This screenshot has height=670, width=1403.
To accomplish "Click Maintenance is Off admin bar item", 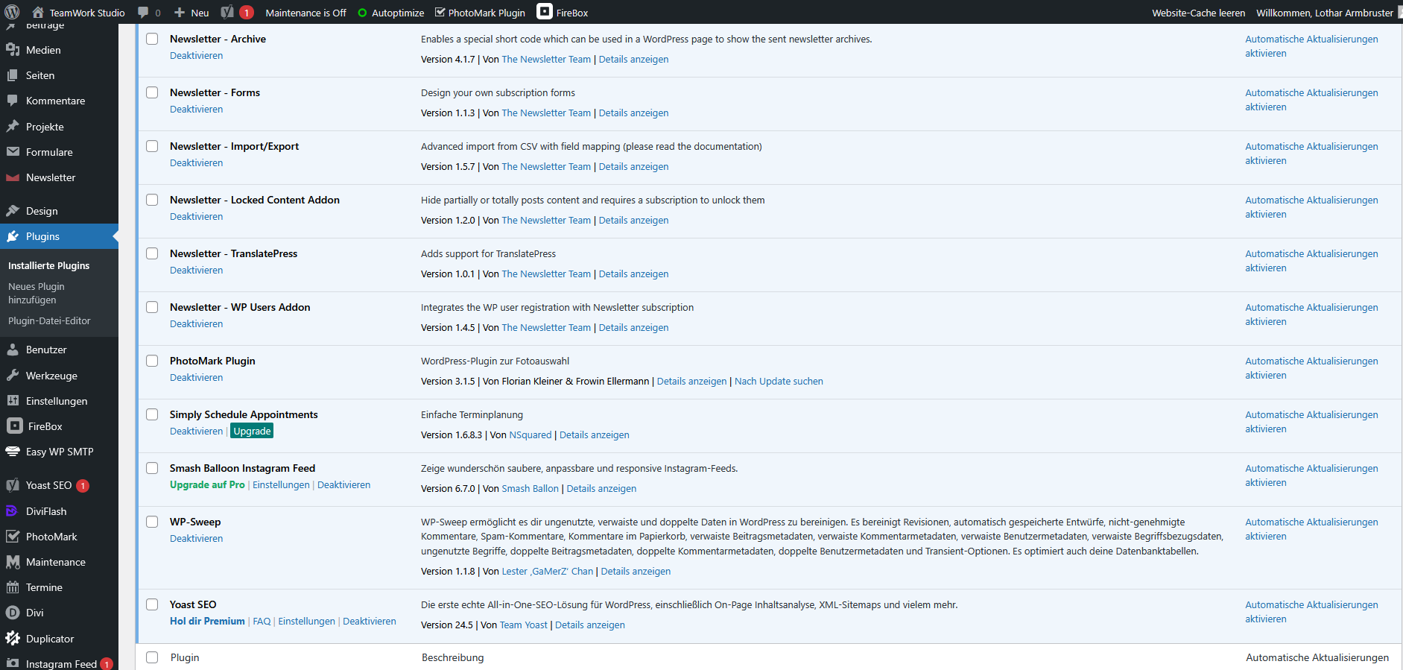I will click(x=305, y=13).
